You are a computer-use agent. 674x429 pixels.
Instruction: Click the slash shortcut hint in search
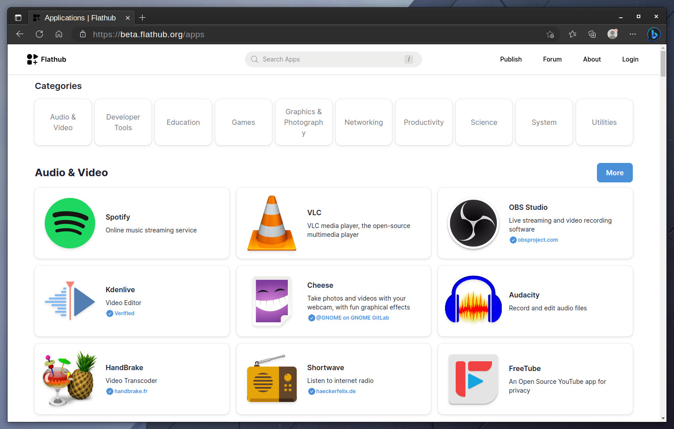point(409,59)
